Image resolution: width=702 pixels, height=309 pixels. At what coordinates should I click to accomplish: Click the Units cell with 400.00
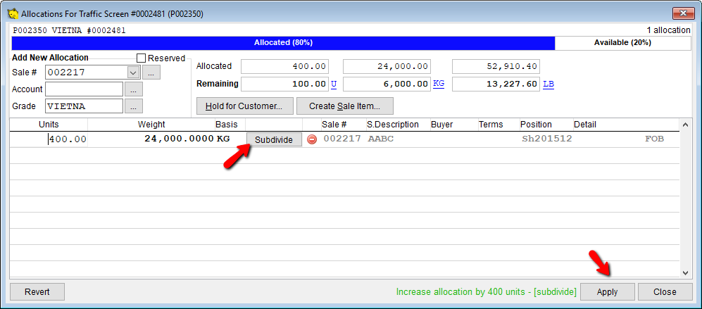[49, 139]
